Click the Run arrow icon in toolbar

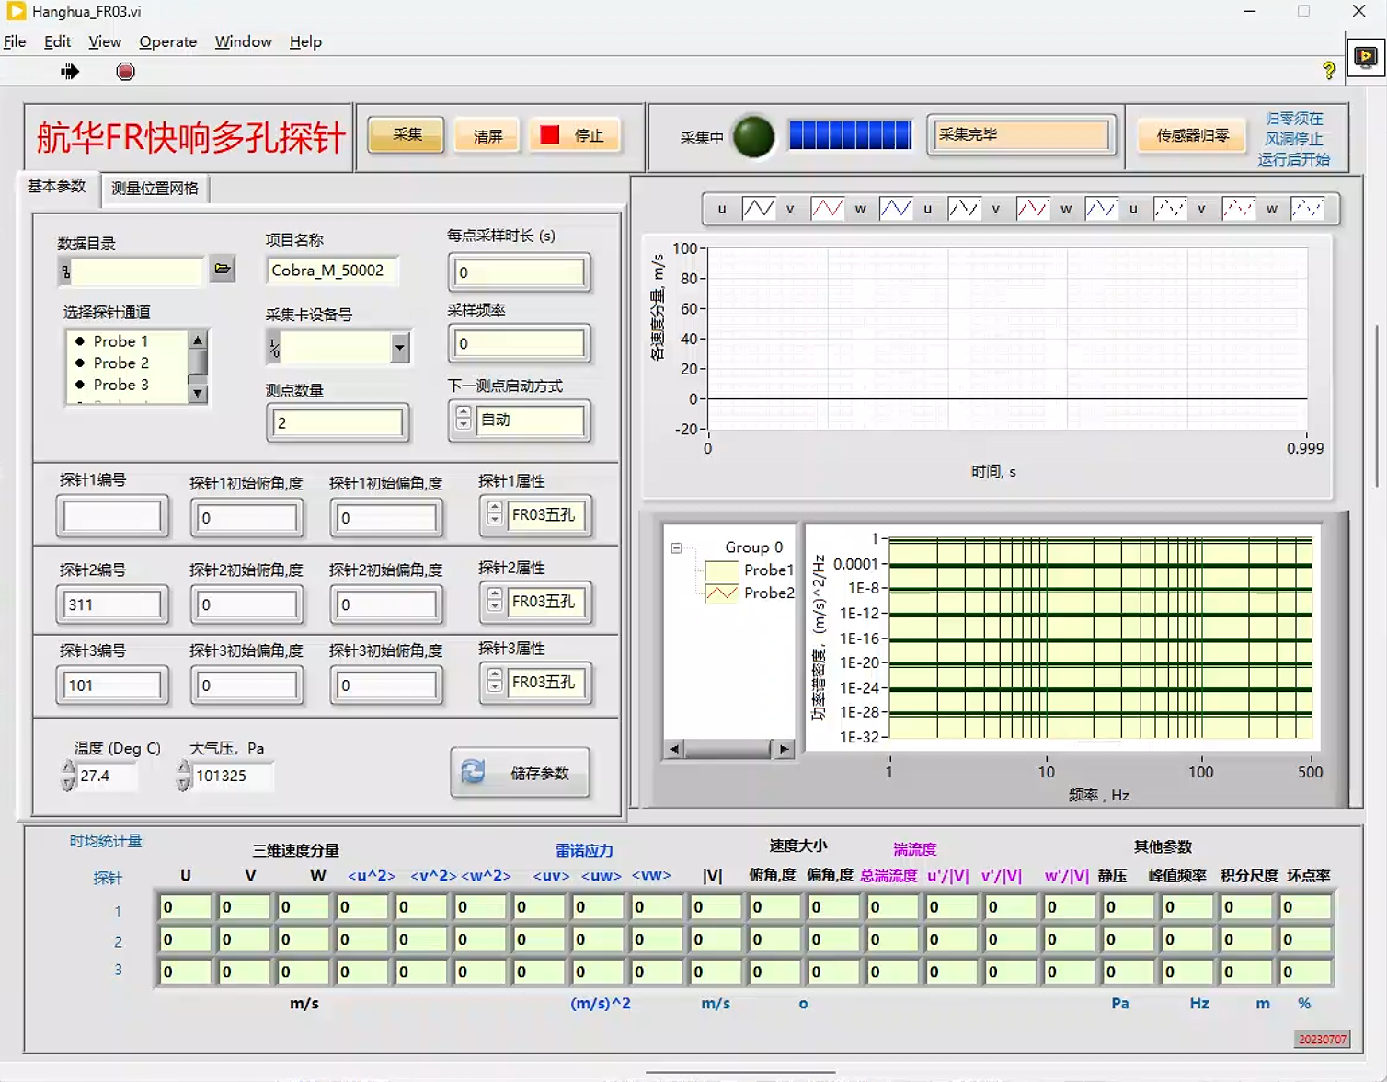click(70, 72)
